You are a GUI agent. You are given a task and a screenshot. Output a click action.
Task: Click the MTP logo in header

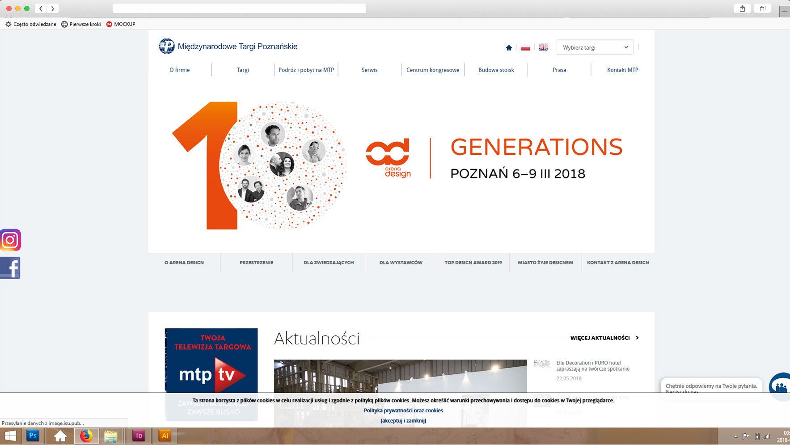coord(167,46)
